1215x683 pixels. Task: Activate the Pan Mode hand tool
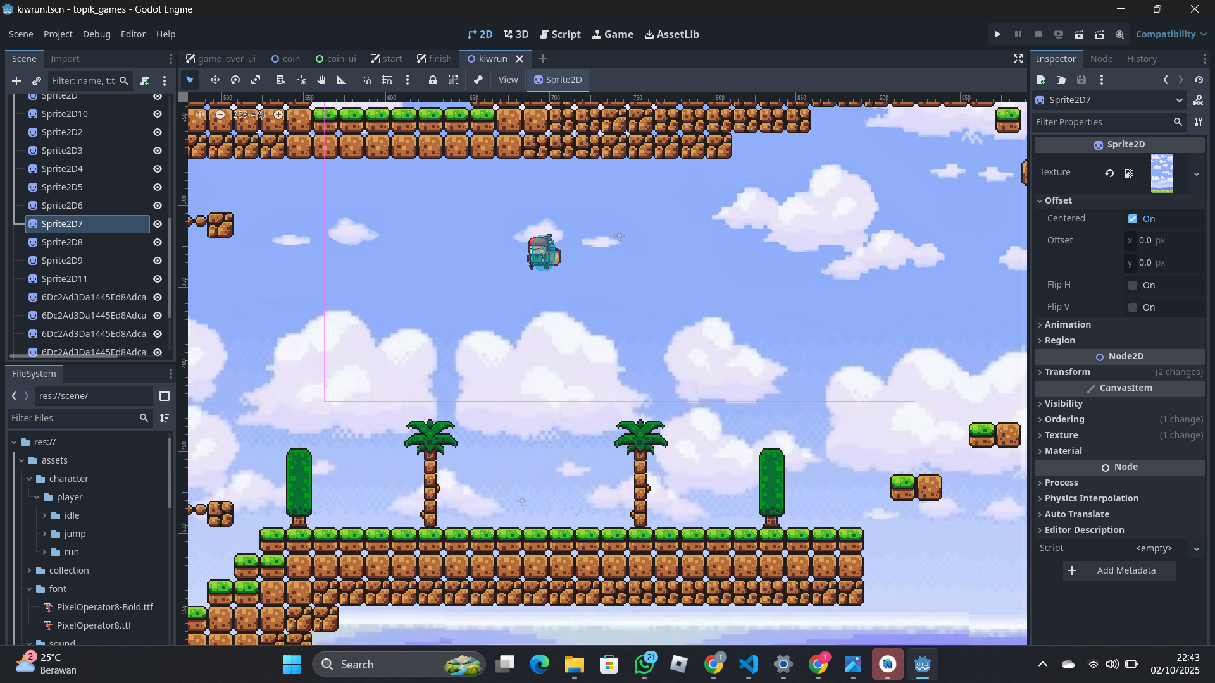tap(321, 80)
